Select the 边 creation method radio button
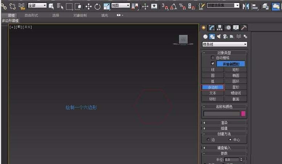The image size is (282, 164). (208, 139)
